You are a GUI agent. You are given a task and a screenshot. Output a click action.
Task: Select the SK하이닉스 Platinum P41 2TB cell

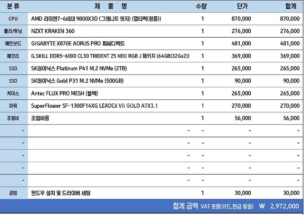(x=79, y=68)
